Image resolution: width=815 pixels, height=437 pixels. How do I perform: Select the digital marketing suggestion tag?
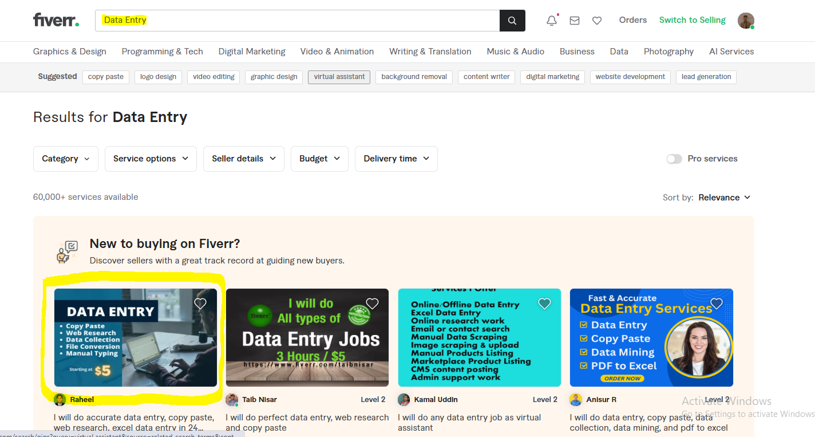click(x=553, y=77)
